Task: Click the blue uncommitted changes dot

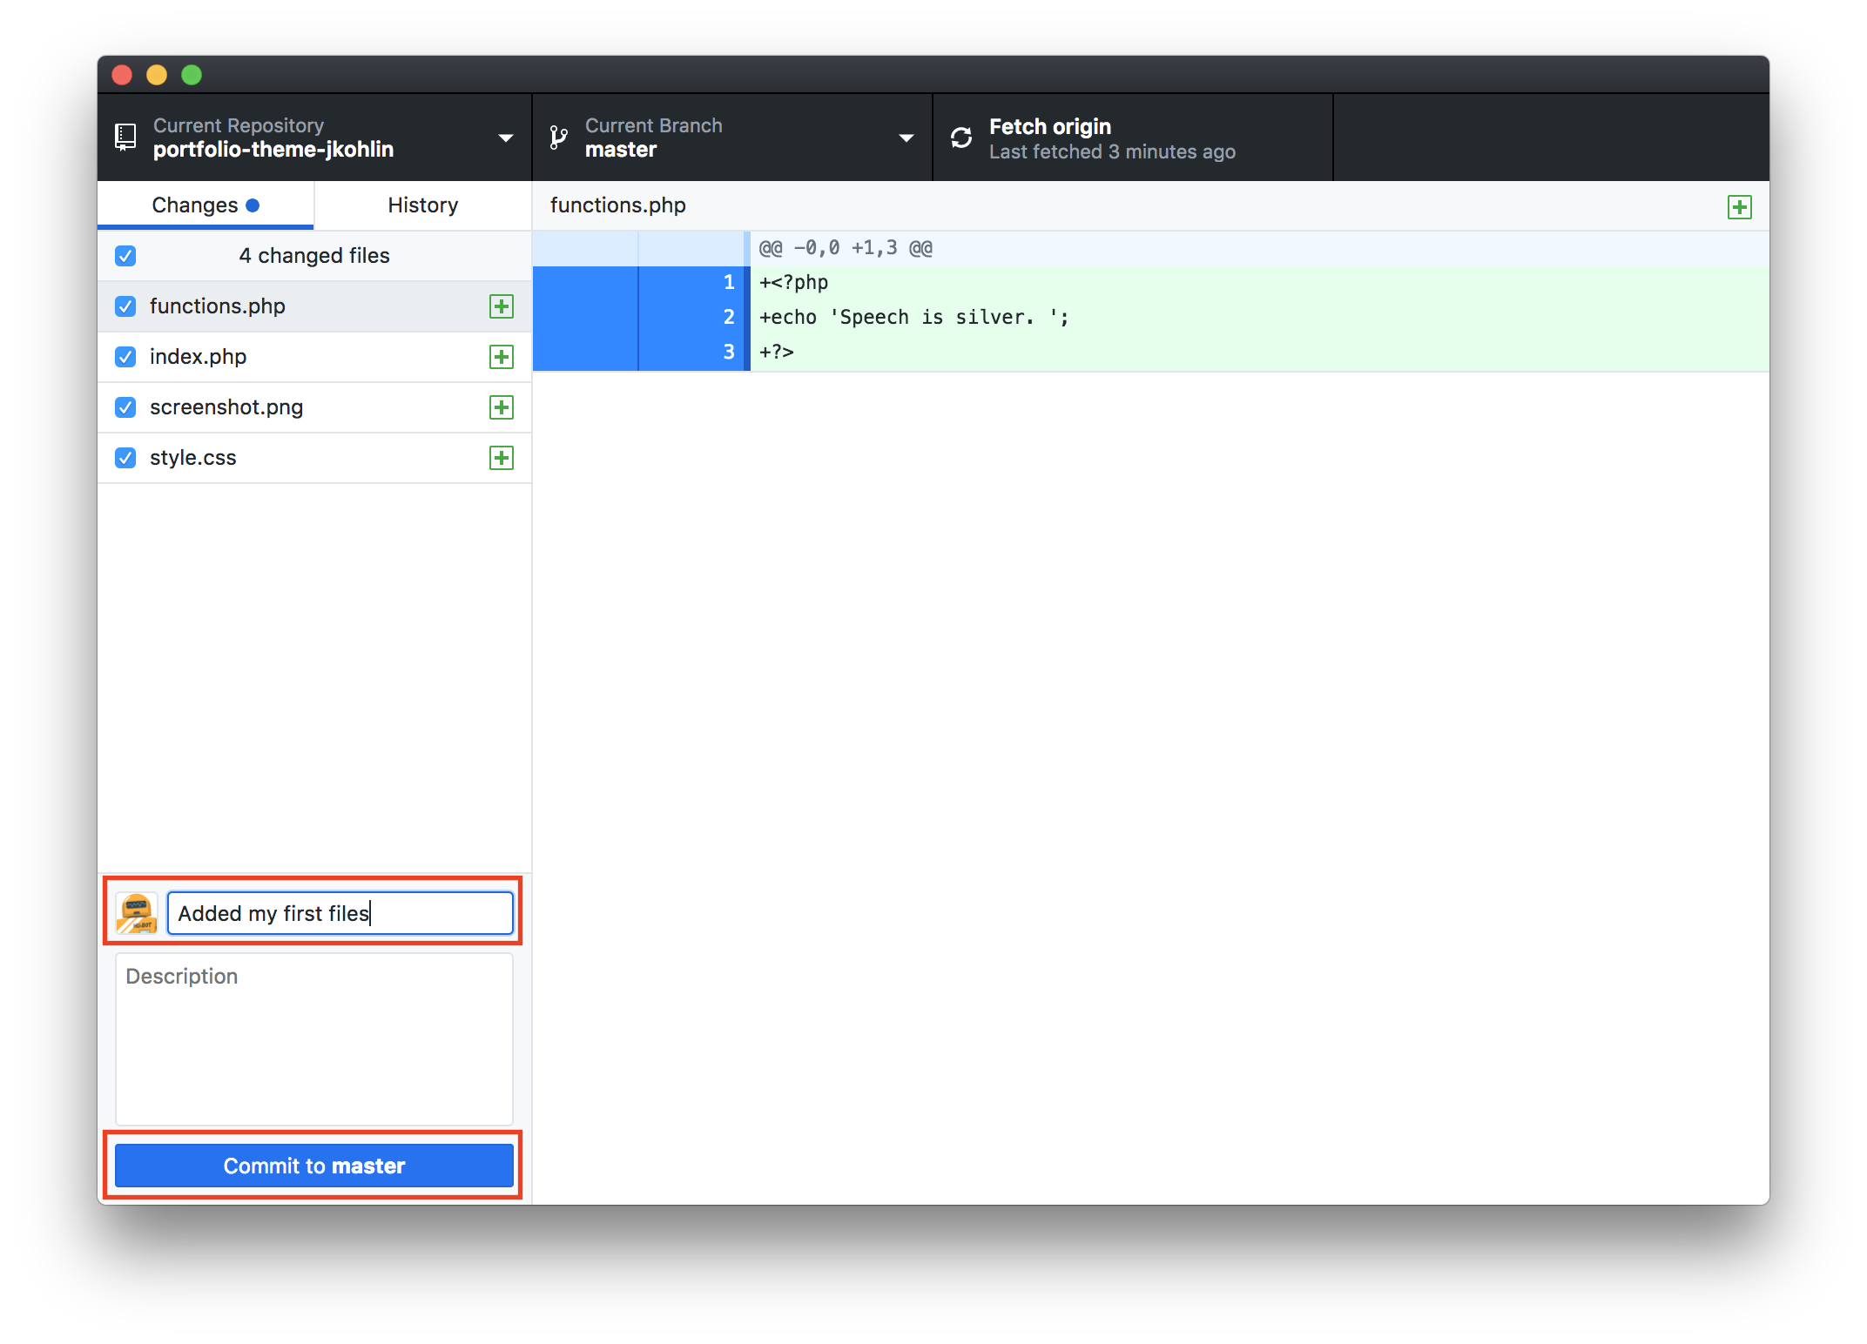Action: [x=253, y=205]
